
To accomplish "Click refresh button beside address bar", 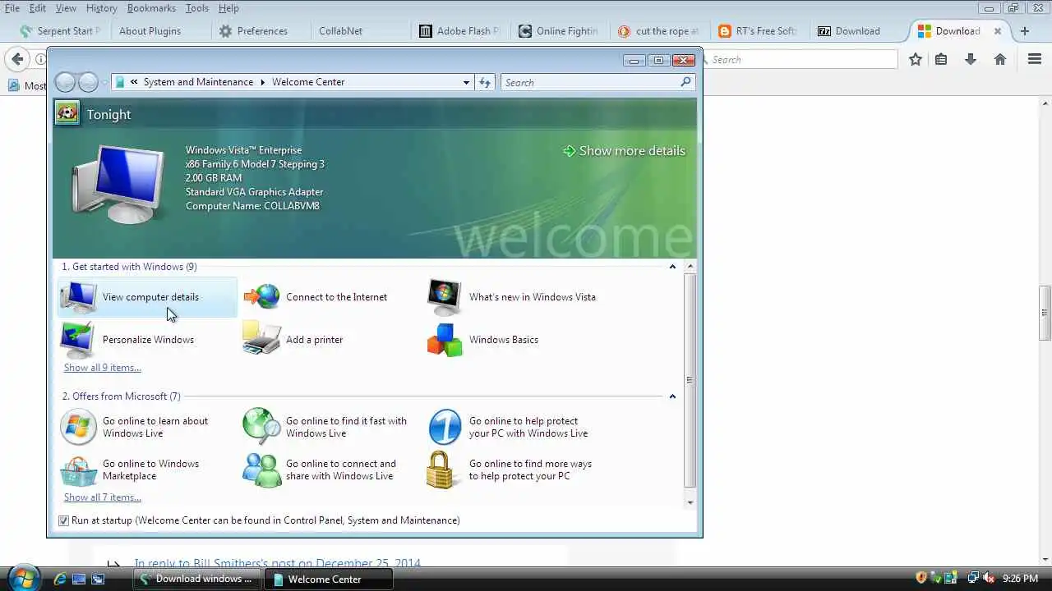I will [x=485, y=82].
